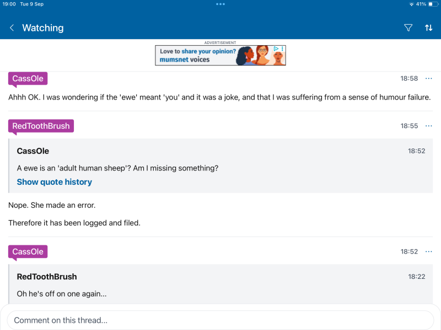
Task: Open options menu for CassOle's 18:52 post
Action: tap(429, 251)
